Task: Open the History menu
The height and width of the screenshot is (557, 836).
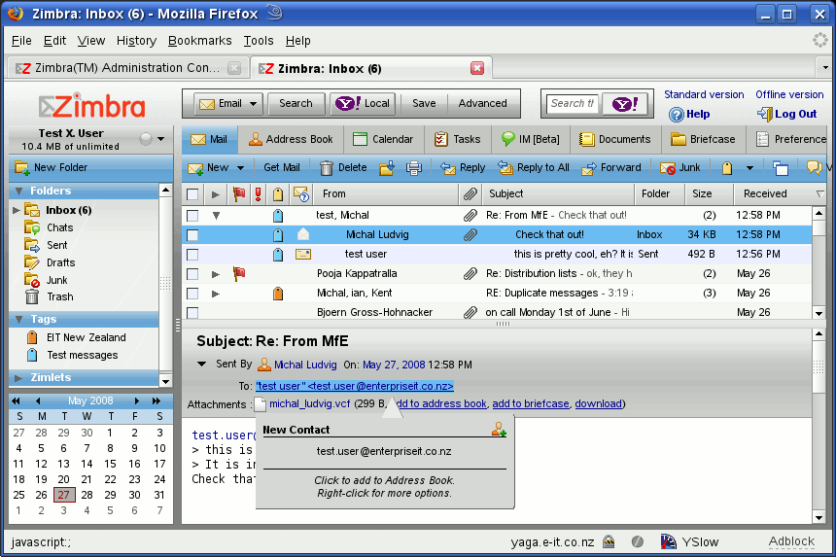Action: (x=136, y=41)
